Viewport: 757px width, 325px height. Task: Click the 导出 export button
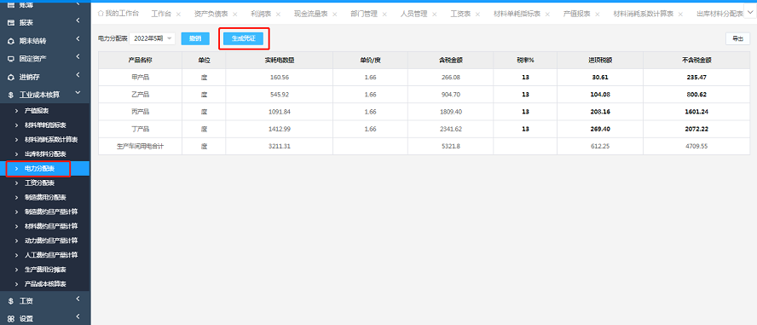(737, 39)
